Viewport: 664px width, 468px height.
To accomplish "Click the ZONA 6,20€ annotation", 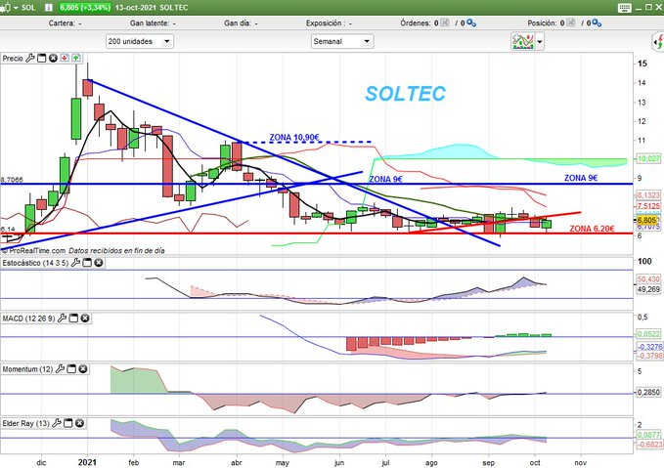I will (x=592, y=229).
